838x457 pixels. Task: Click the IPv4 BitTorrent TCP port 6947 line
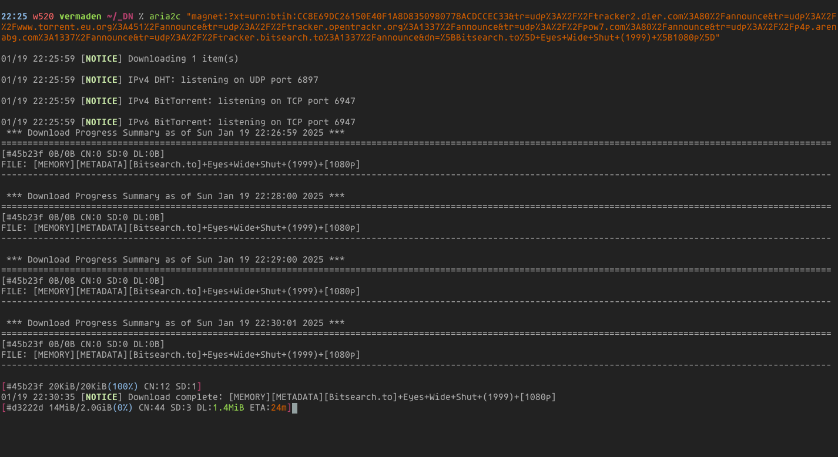click(x=178, y=101)
